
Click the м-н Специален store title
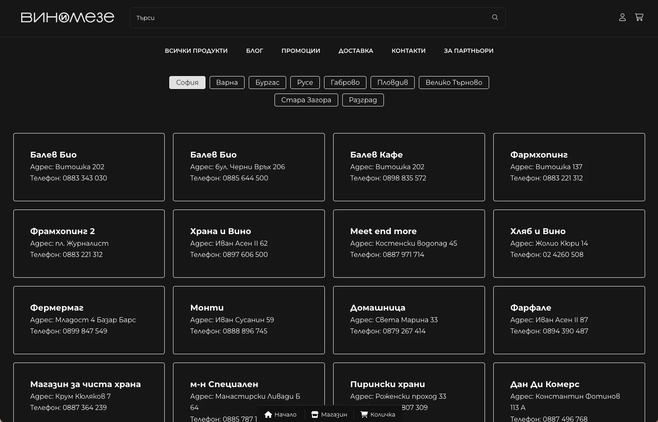224,384
